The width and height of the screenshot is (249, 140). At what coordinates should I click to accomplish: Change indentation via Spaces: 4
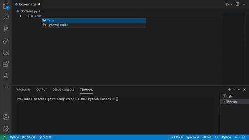coord(193,137)
